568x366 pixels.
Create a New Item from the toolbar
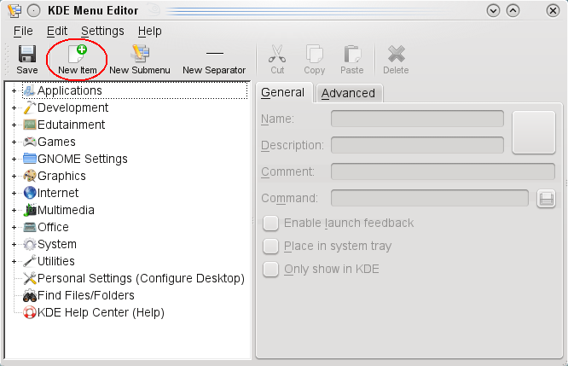coord(77,60)
